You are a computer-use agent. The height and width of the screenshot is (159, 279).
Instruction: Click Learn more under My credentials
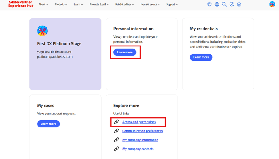(x=201, y=57)
